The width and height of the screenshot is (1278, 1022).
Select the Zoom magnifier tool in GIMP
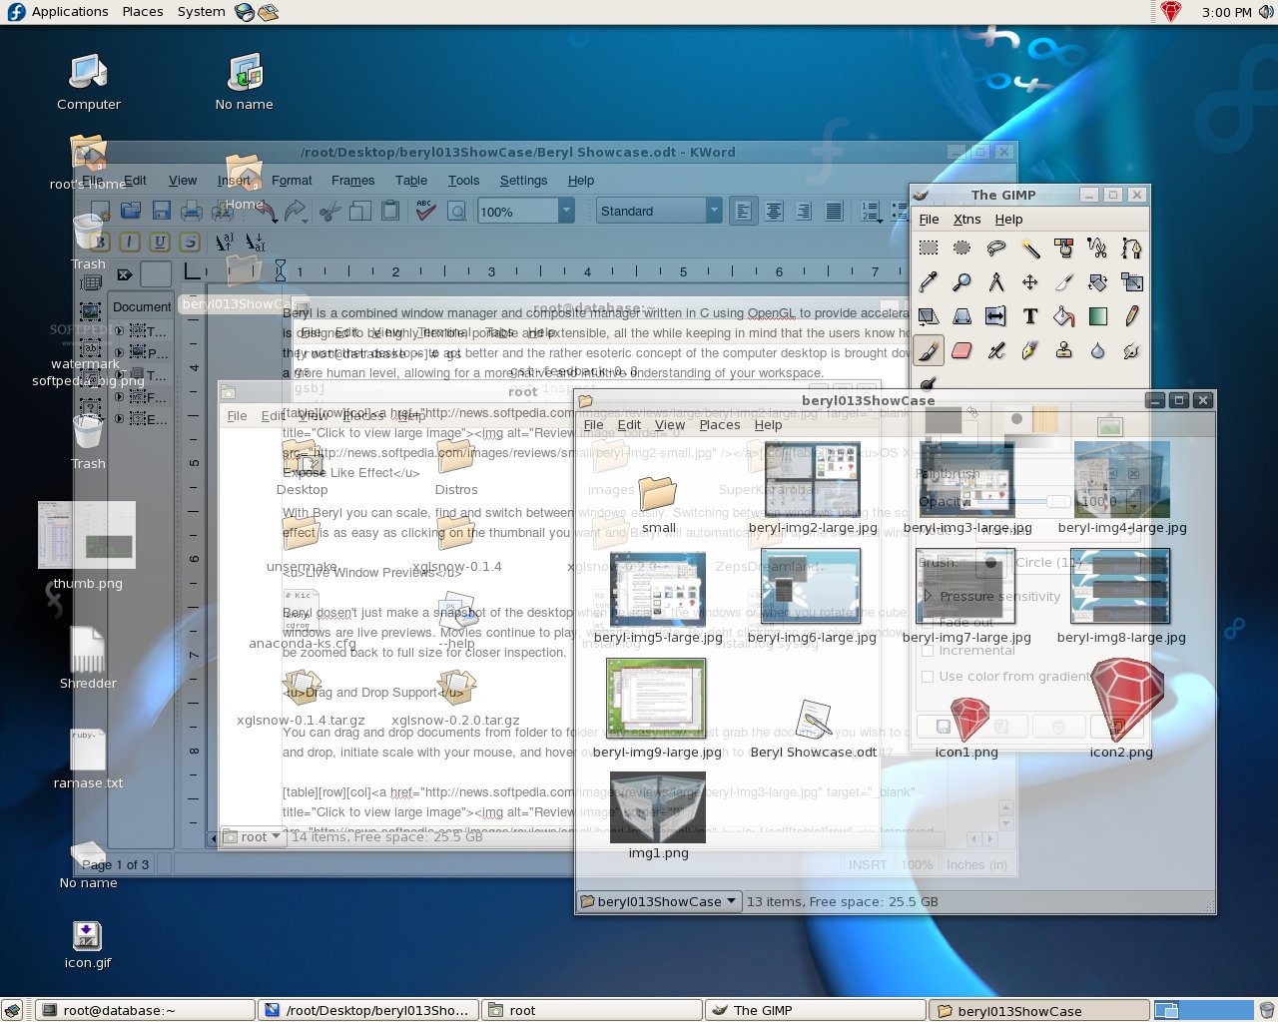click(x=962, y=282)
